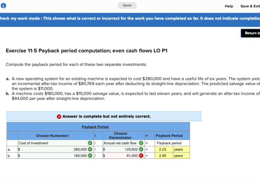Click the 2.95 years payback result cell

[x=172, y=156]
